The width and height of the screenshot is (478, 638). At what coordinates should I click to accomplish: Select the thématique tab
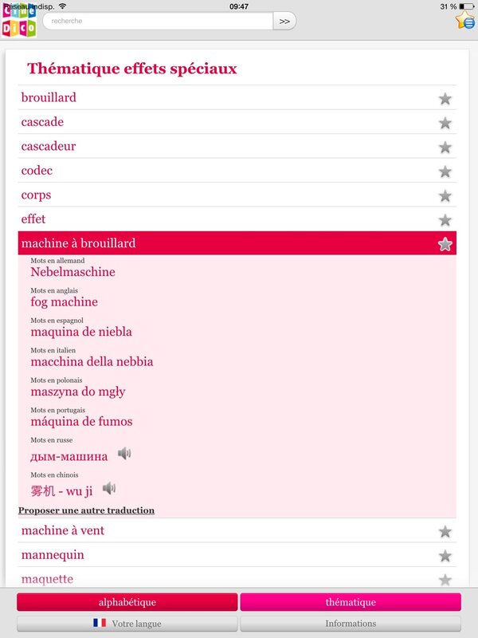(351, 602)
